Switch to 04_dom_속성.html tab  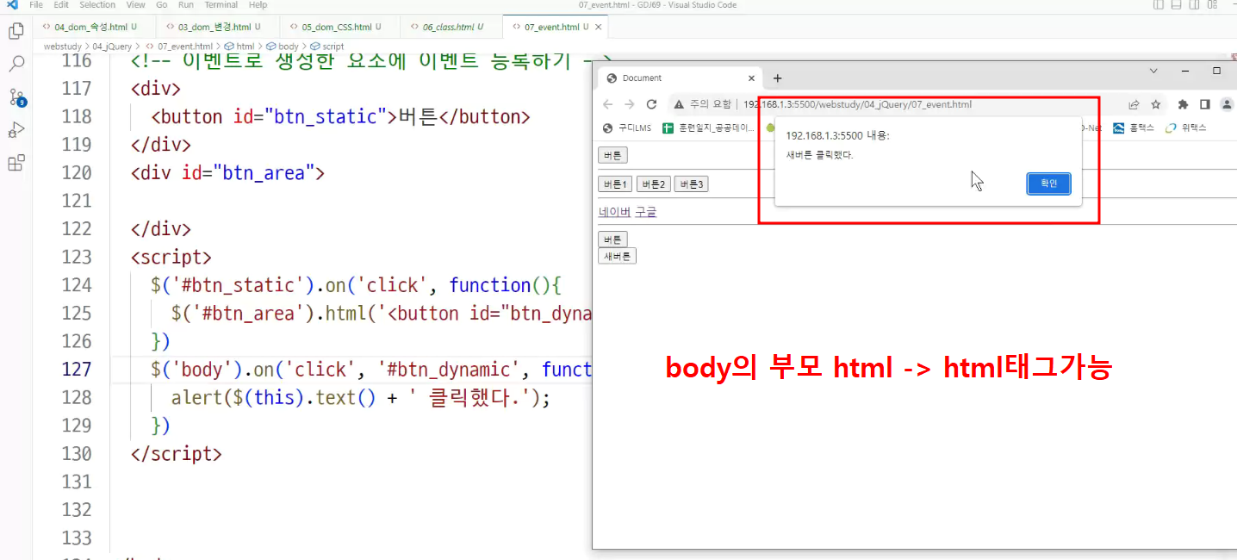pyautogui.click(x=95, y=27)
